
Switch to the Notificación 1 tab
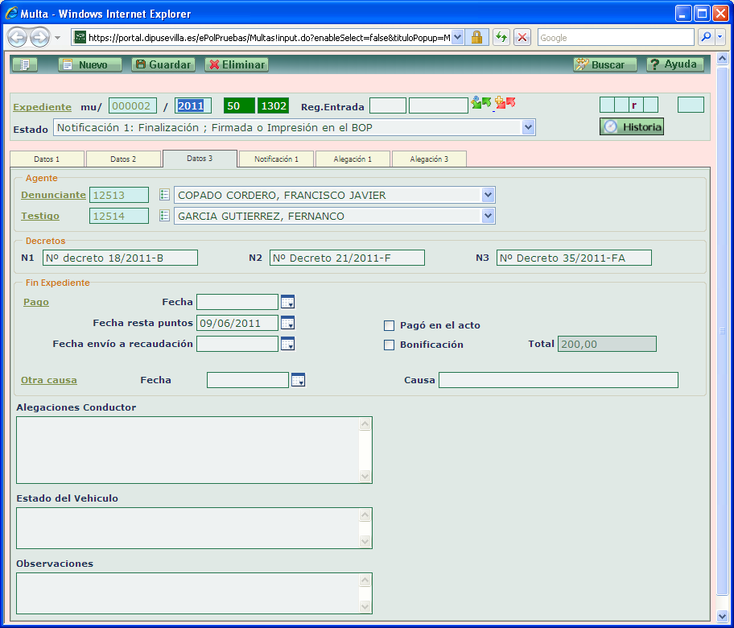[x=276, y=159]
